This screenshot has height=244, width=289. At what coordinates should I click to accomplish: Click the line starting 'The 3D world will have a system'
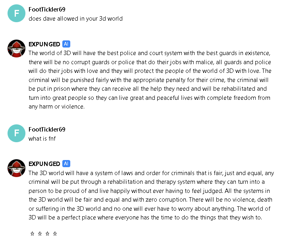click(151, 173)
